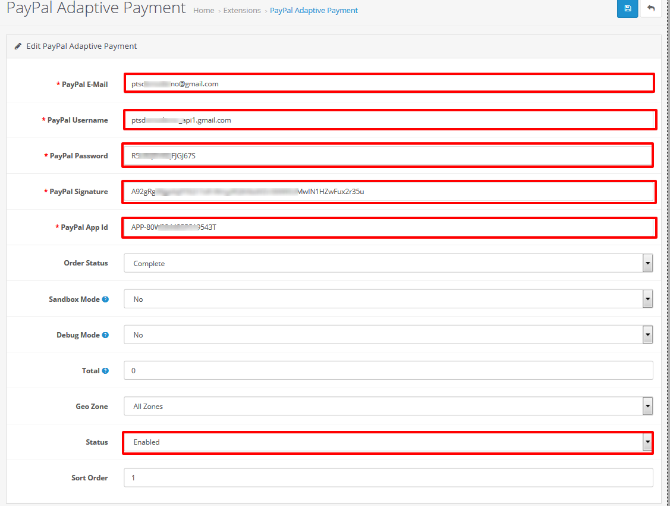Click the PayPal App Id label

[84, 227]
